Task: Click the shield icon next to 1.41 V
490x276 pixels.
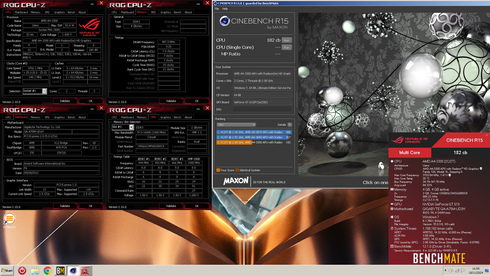Action: (x=450, y=175)
